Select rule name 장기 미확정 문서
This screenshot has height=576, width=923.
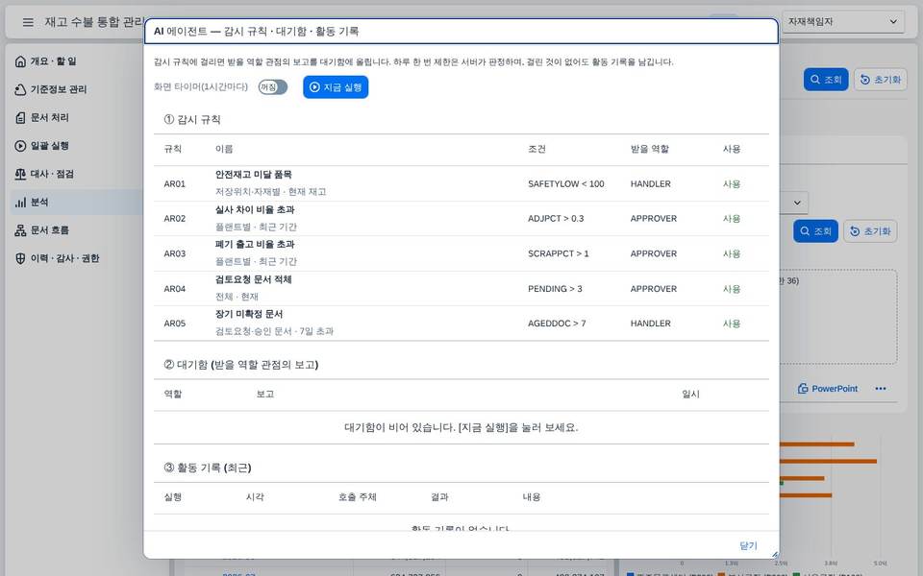[249, 314]
